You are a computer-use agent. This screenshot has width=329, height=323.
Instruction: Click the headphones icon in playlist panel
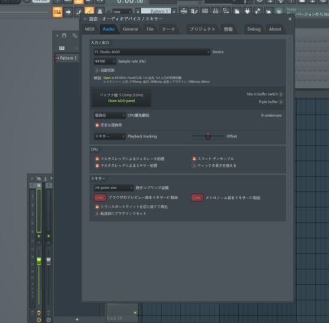[x=64, y=36]
